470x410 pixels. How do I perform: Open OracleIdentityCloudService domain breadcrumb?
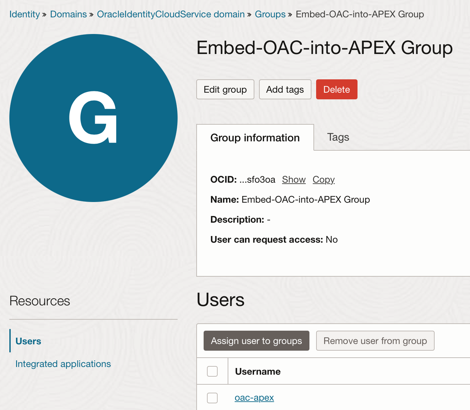pyautogui.click(x=171, y=14)
